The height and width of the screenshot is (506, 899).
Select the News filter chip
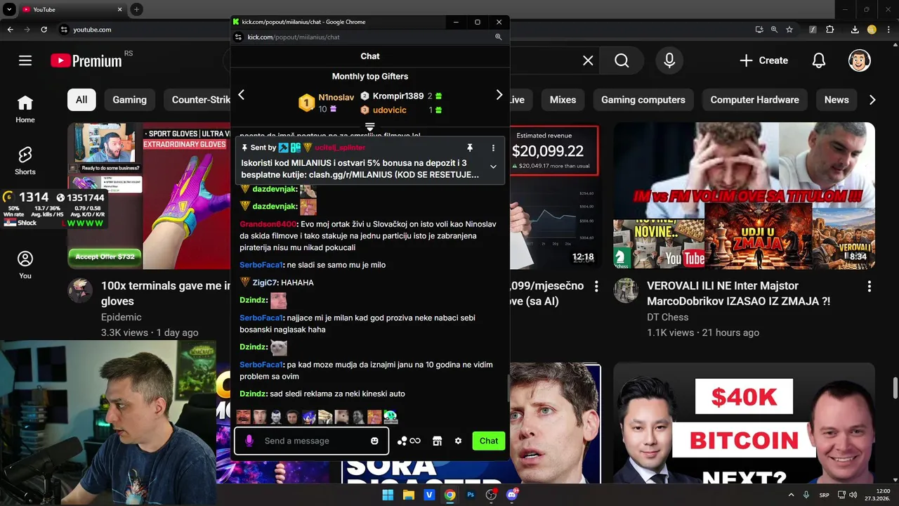836,100
